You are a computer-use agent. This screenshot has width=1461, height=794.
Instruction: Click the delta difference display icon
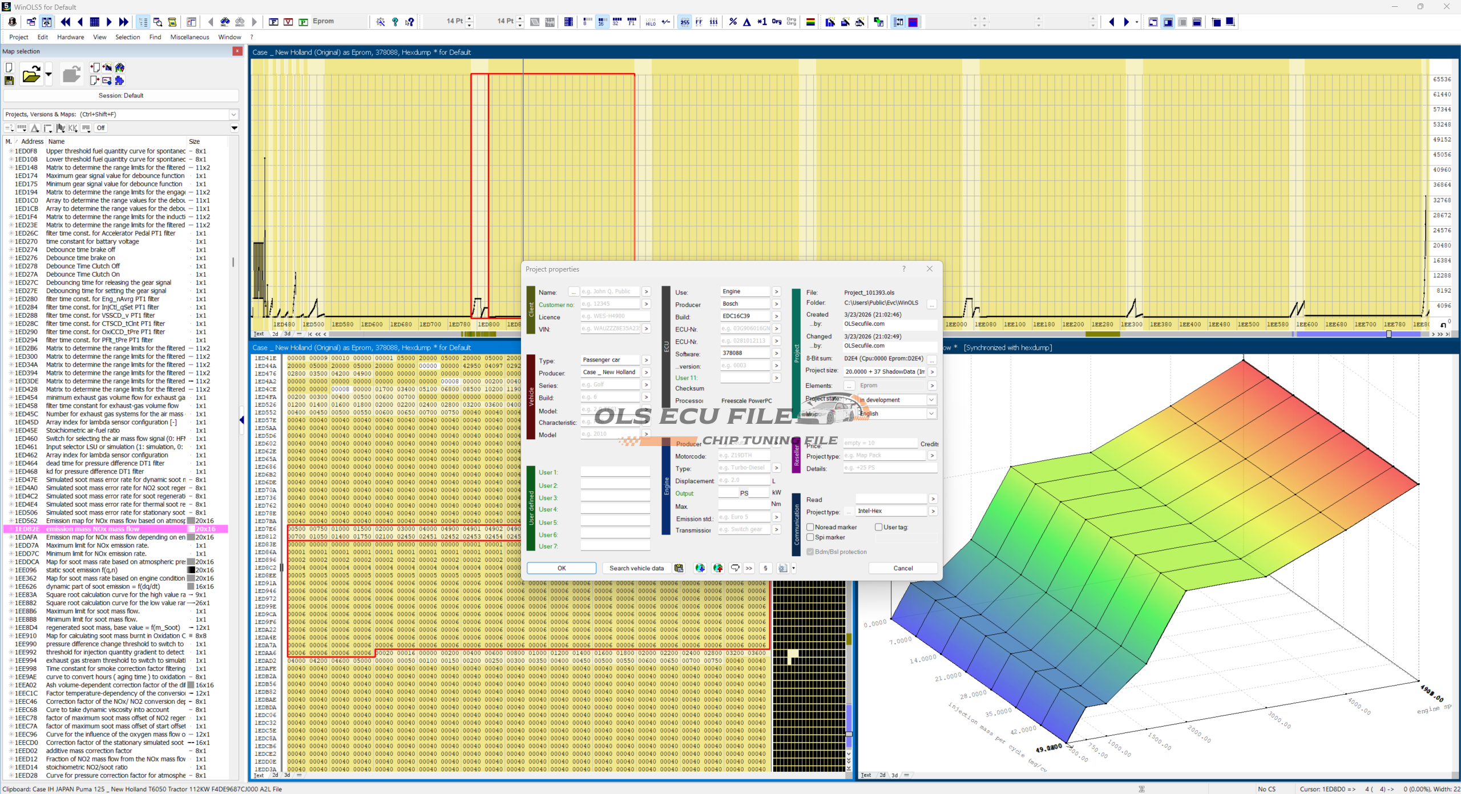pos(746,22)
